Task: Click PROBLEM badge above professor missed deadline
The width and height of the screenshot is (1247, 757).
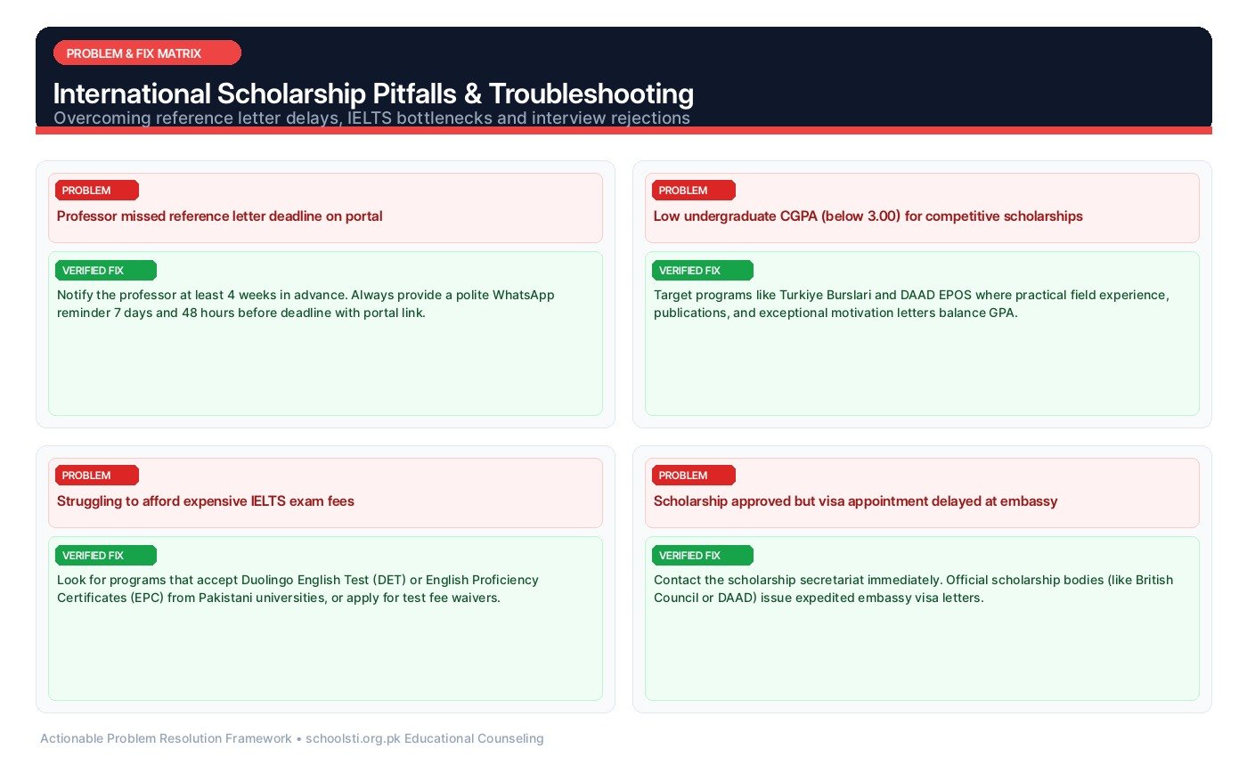Action: [97, 190]
